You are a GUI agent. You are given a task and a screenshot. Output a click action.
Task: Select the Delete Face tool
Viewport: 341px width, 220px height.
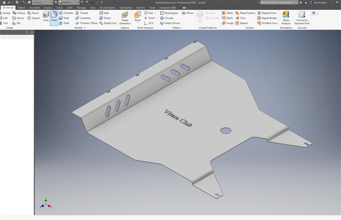click(108, 23)
